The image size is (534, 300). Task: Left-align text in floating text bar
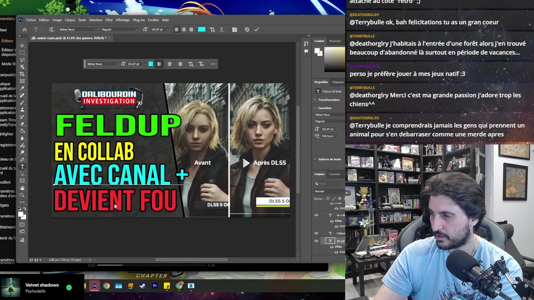point(159,64)
